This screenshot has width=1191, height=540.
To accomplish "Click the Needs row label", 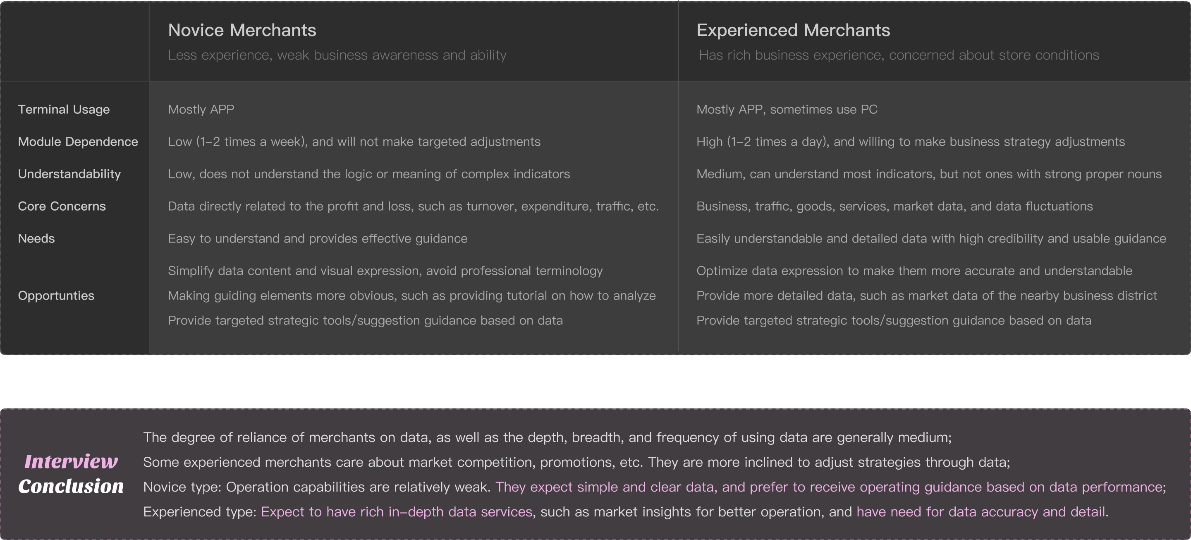I will 36,239.
